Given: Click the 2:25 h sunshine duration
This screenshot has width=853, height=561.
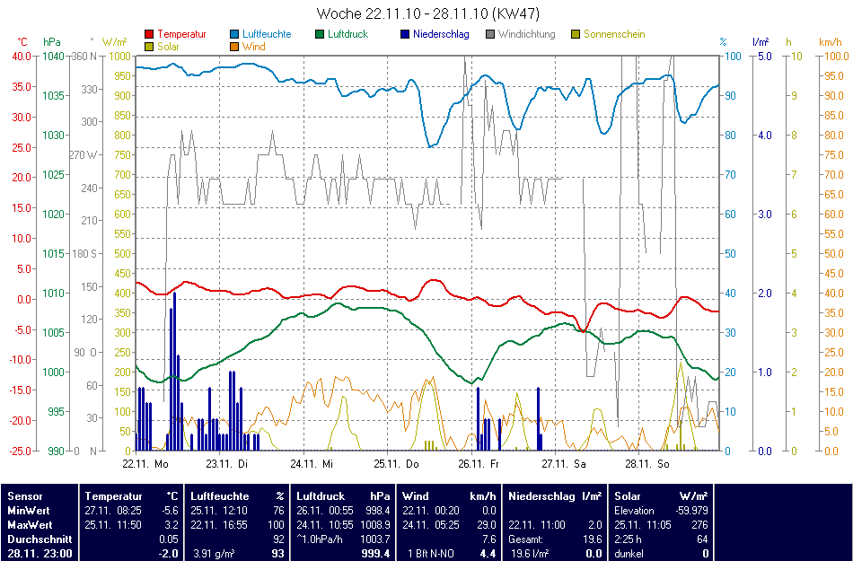Looking at the screenshot, I should tap(629, 539).
